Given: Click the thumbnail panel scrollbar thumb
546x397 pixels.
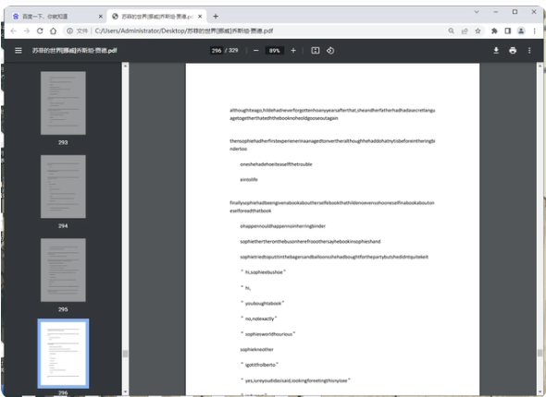Looking at the screenshot, I should click(125, 354).
